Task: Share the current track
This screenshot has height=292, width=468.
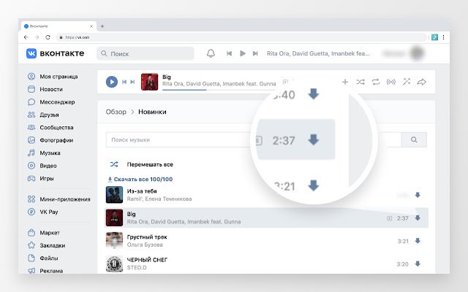Action: [x=421, y=82]
